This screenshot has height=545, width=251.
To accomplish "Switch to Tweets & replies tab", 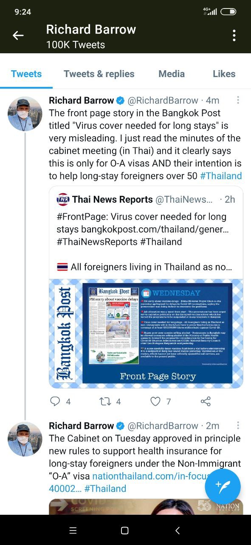I will (x=99, y=74).
